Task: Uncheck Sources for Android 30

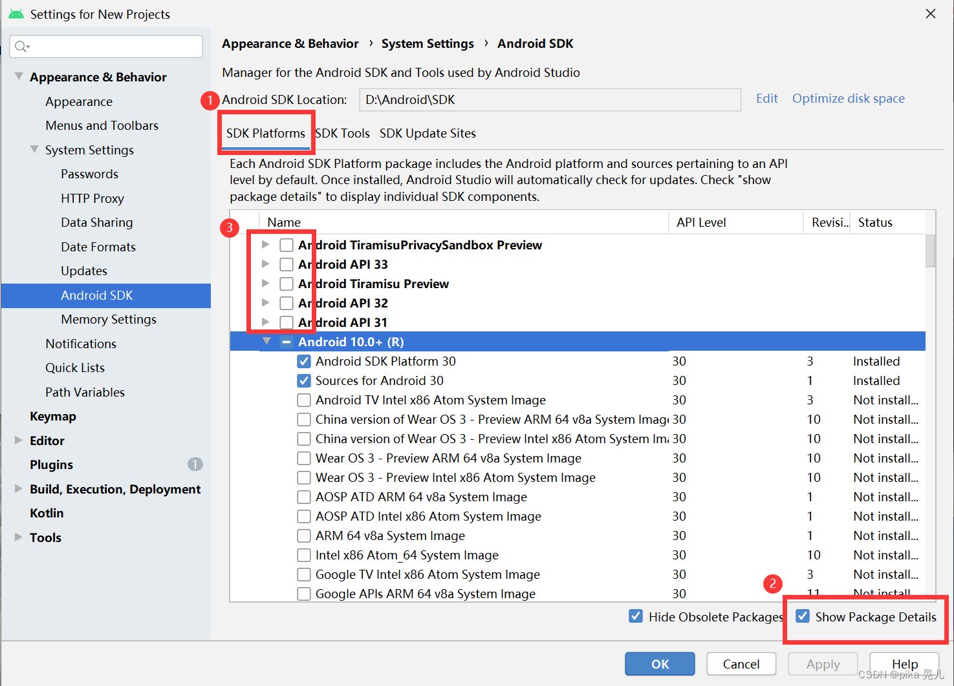Action: coord(304,381)
